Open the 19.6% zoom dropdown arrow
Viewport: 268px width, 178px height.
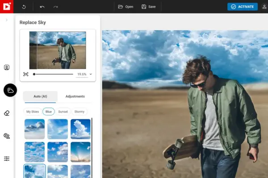point(91,74)
